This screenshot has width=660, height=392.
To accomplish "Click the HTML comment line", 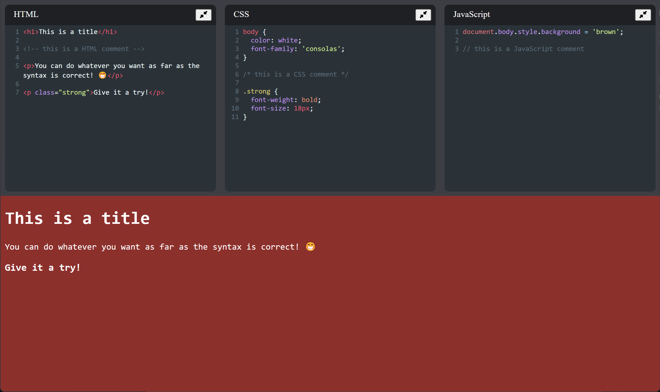I will [x=84, y=49].
